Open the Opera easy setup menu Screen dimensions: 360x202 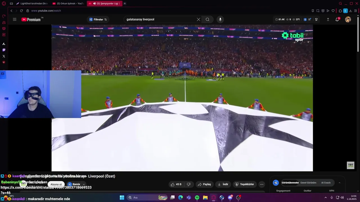(355, 11)
